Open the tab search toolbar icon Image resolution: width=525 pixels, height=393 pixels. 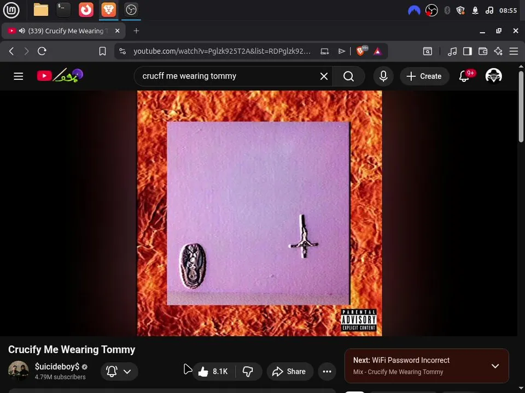coord(427,51)
